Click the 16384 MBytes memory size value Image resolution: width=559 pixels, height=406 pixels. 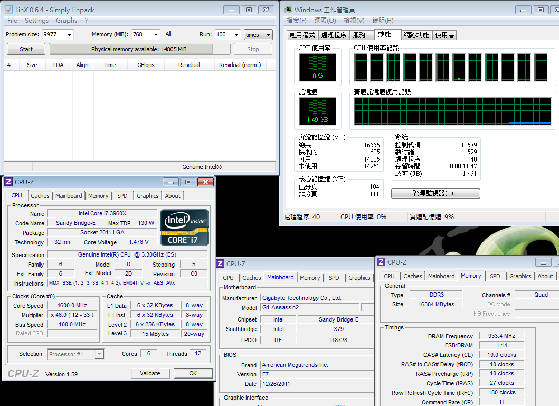coord(437,304)
